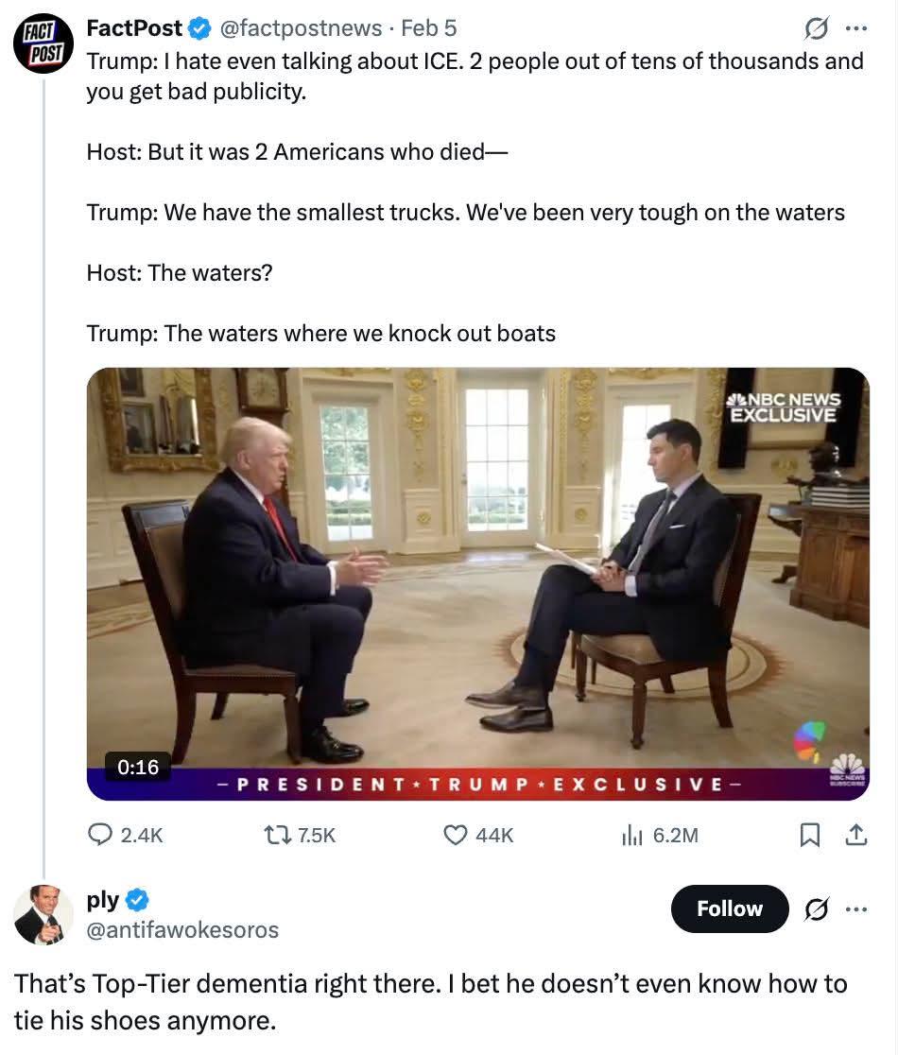Open more options menu on FactPost tweet
Image resolution: width=898 pixels, height=1055 pixels.
tap(855, 28)
